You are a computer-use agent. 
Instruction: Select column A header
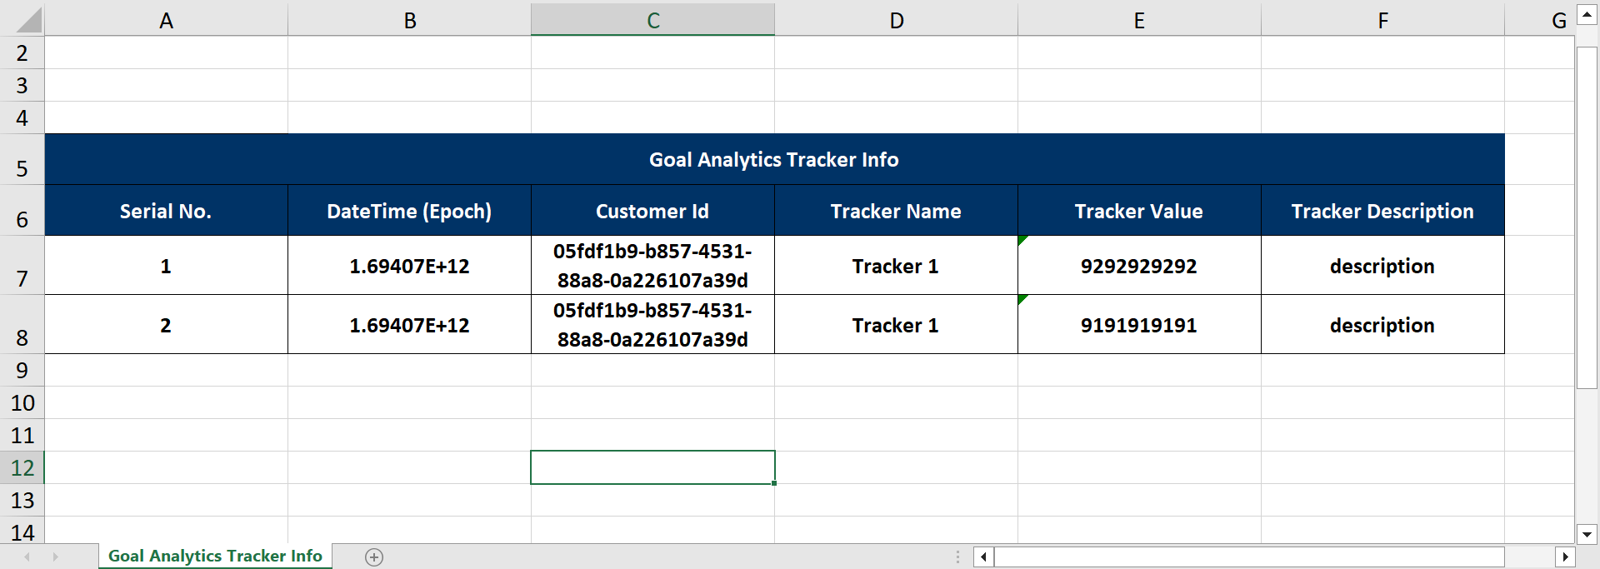(167, 20)
